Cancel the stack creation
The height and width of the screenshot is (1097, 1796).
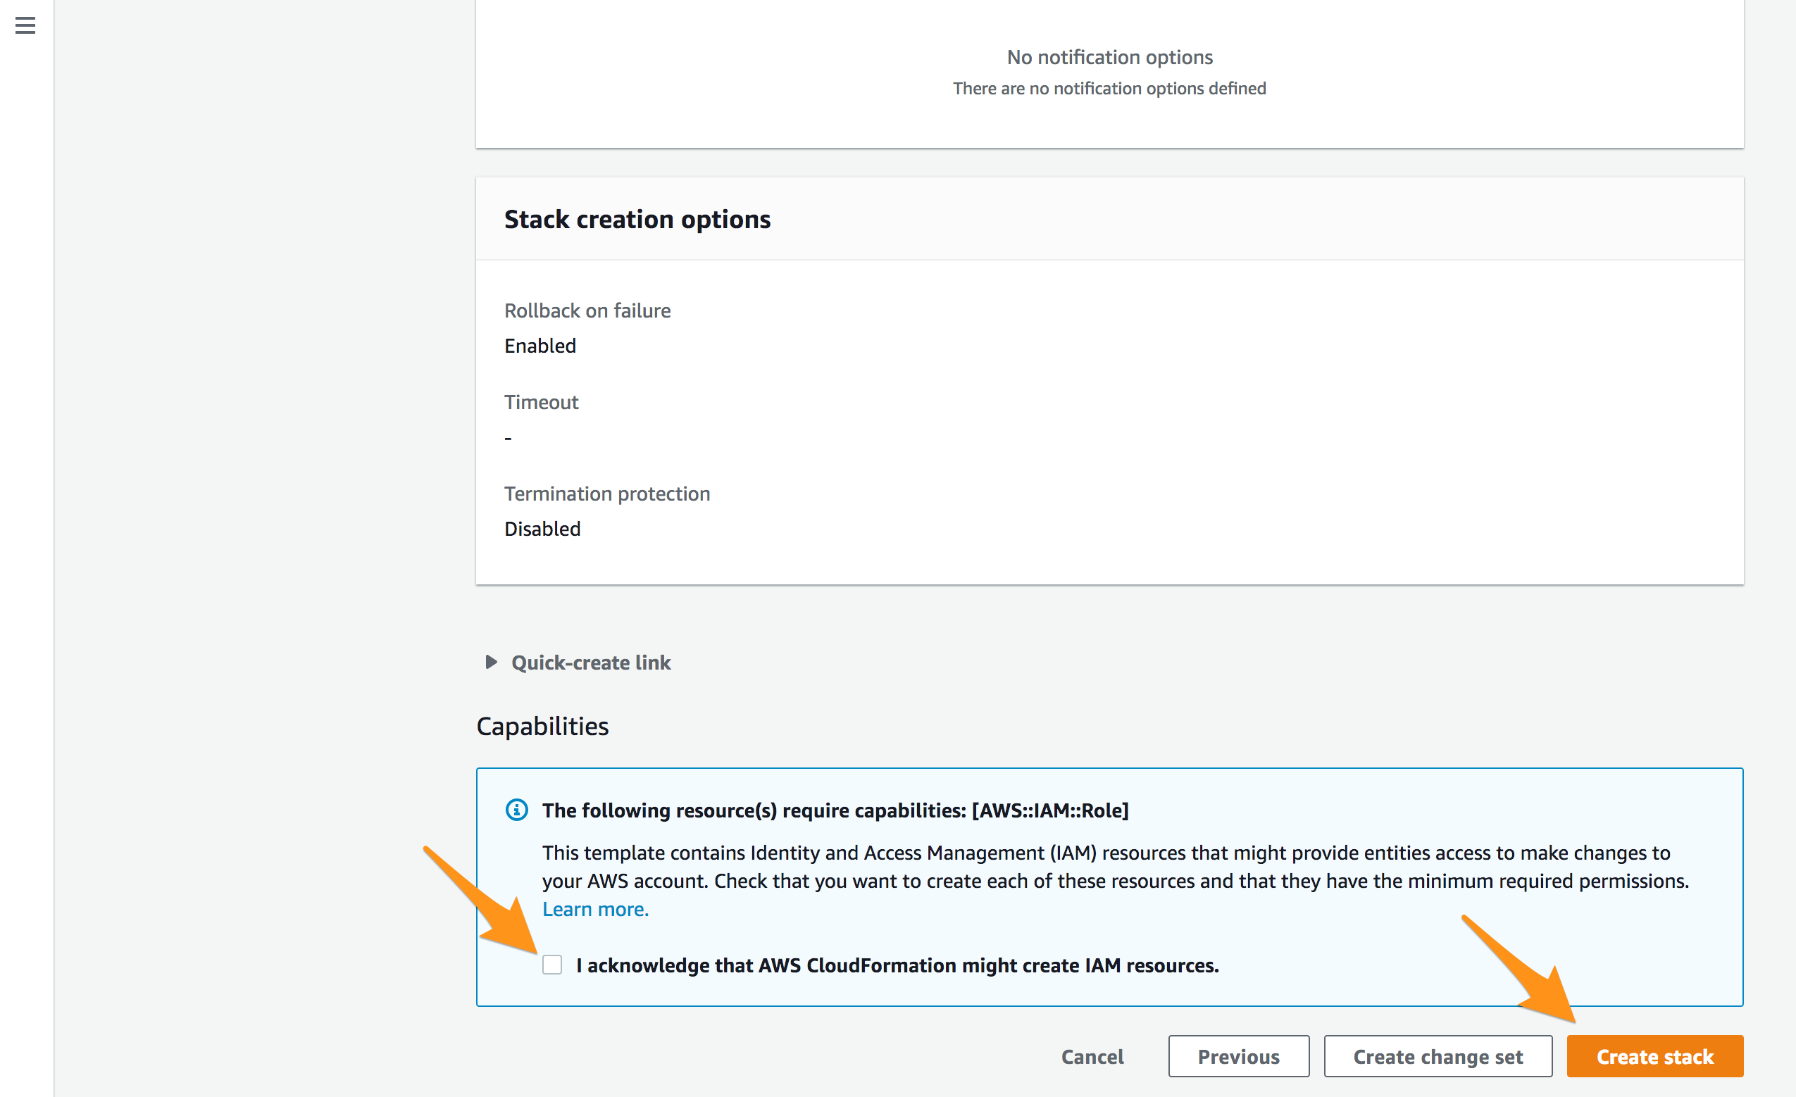coord(1092,1055)
